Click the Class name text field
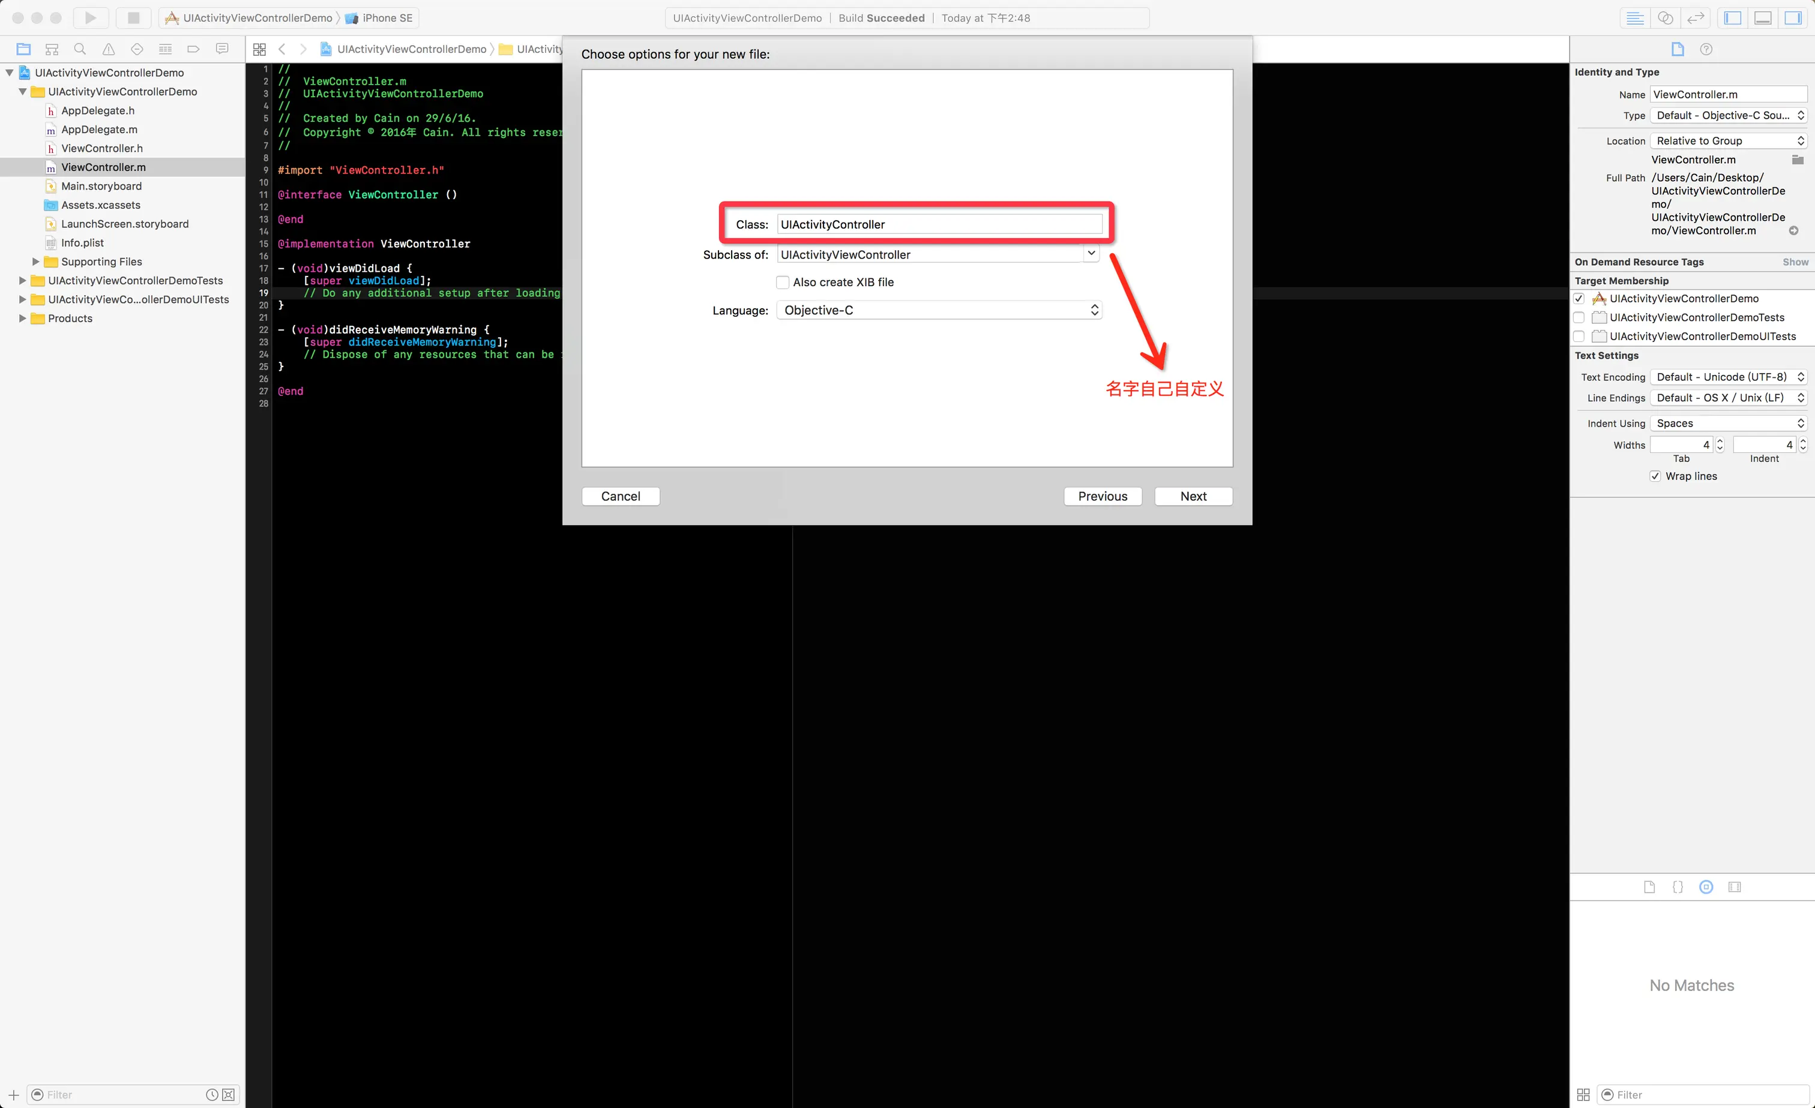 point(939,224)
